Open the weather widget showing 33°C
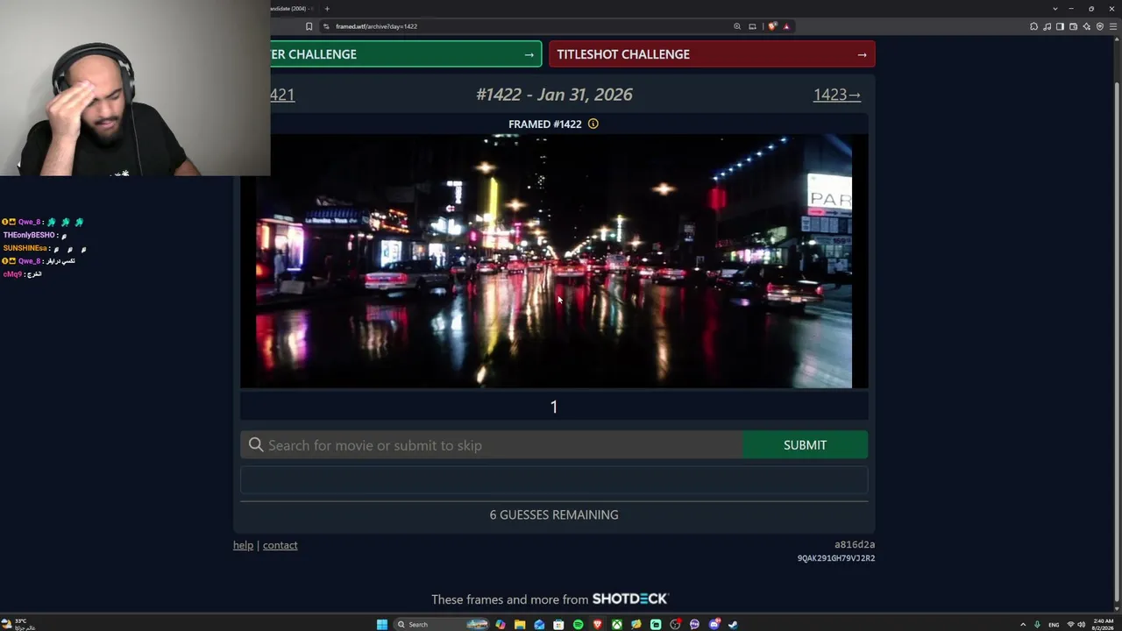1122x631 pixels. pyautogui.click(x=18, y=624)
